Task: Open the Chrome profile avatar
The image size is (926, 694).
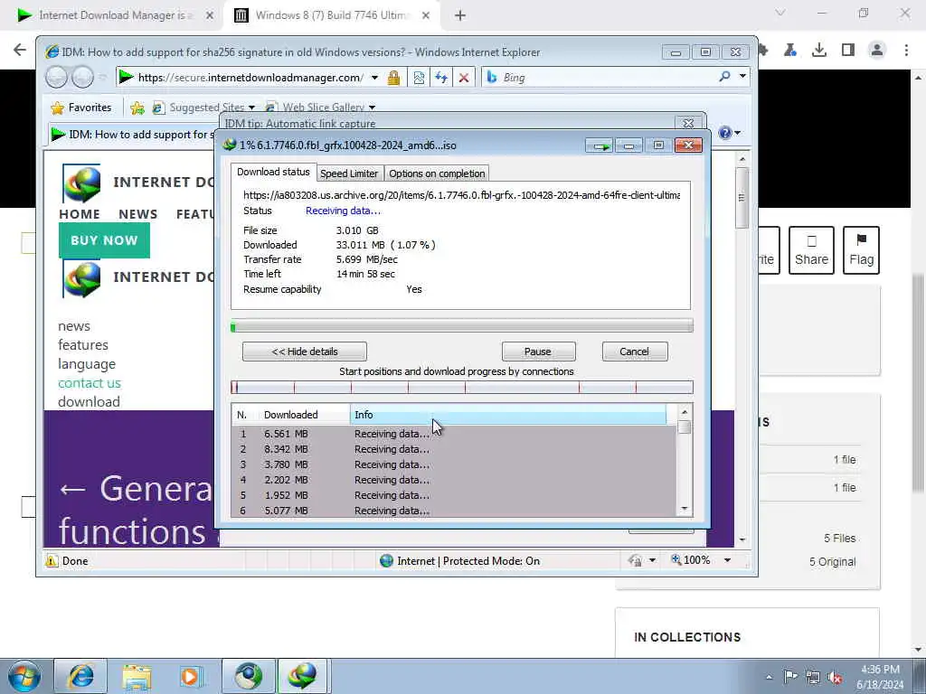Action: tap(877, 51)
